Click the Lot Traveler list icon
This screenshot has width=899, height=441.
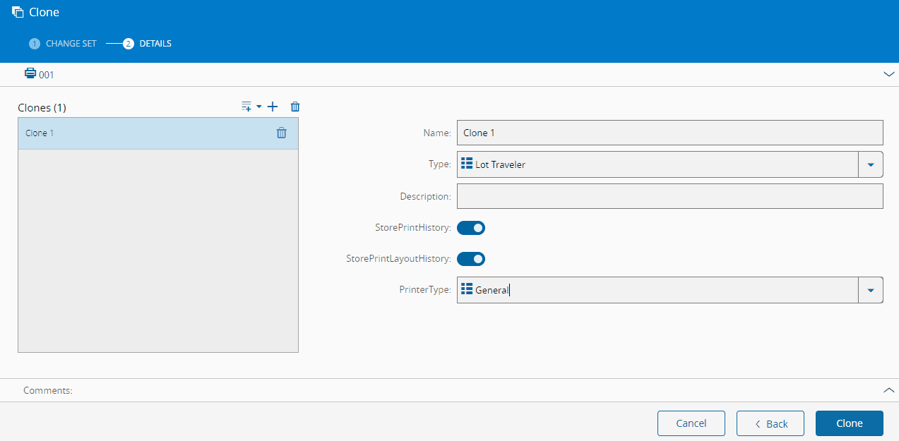click(x=467, y=164)
